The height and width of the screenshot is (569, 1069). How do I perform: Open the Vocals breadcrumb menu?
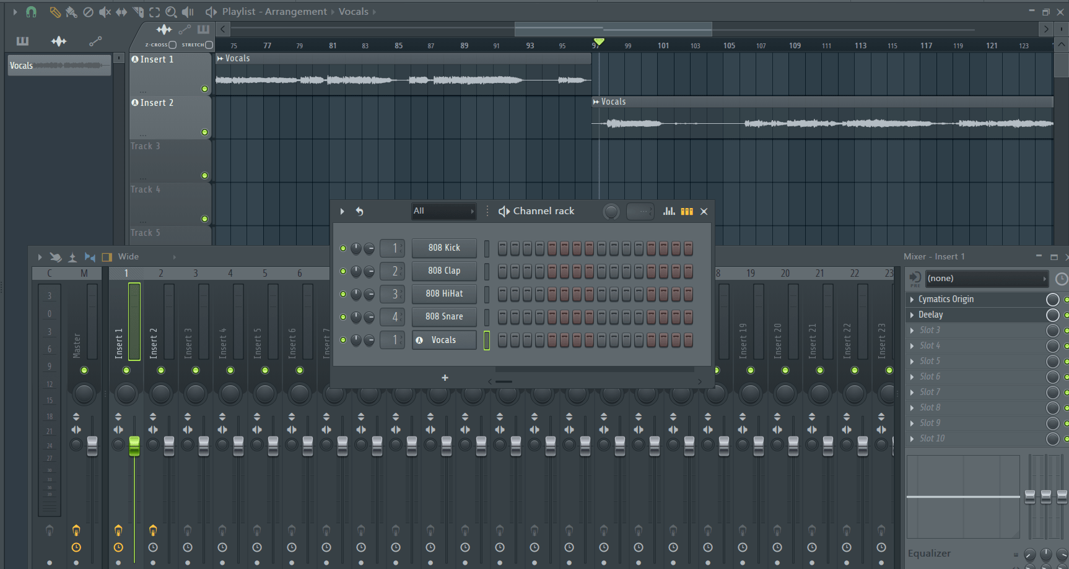point(354,11)
